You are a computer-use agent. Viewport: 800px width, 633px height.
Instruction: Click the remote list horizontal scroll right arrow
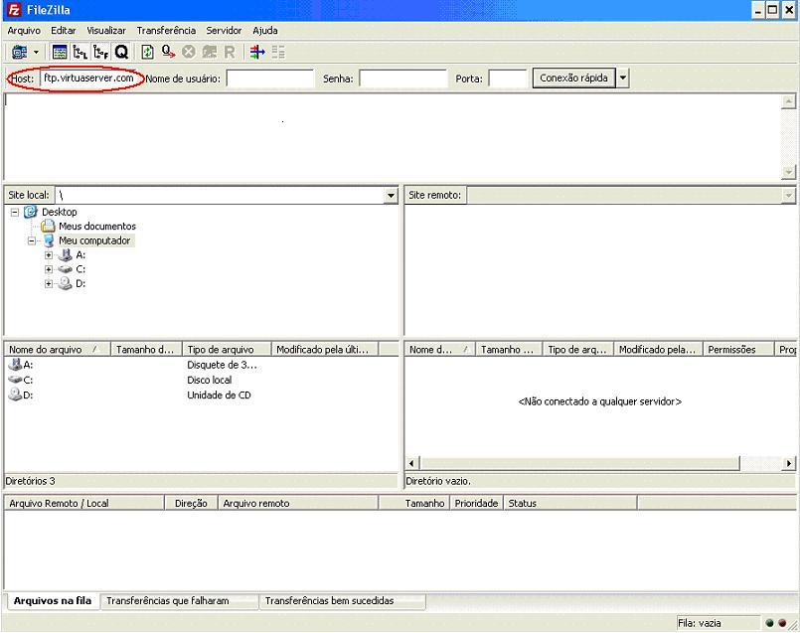(x=788, y=463)
